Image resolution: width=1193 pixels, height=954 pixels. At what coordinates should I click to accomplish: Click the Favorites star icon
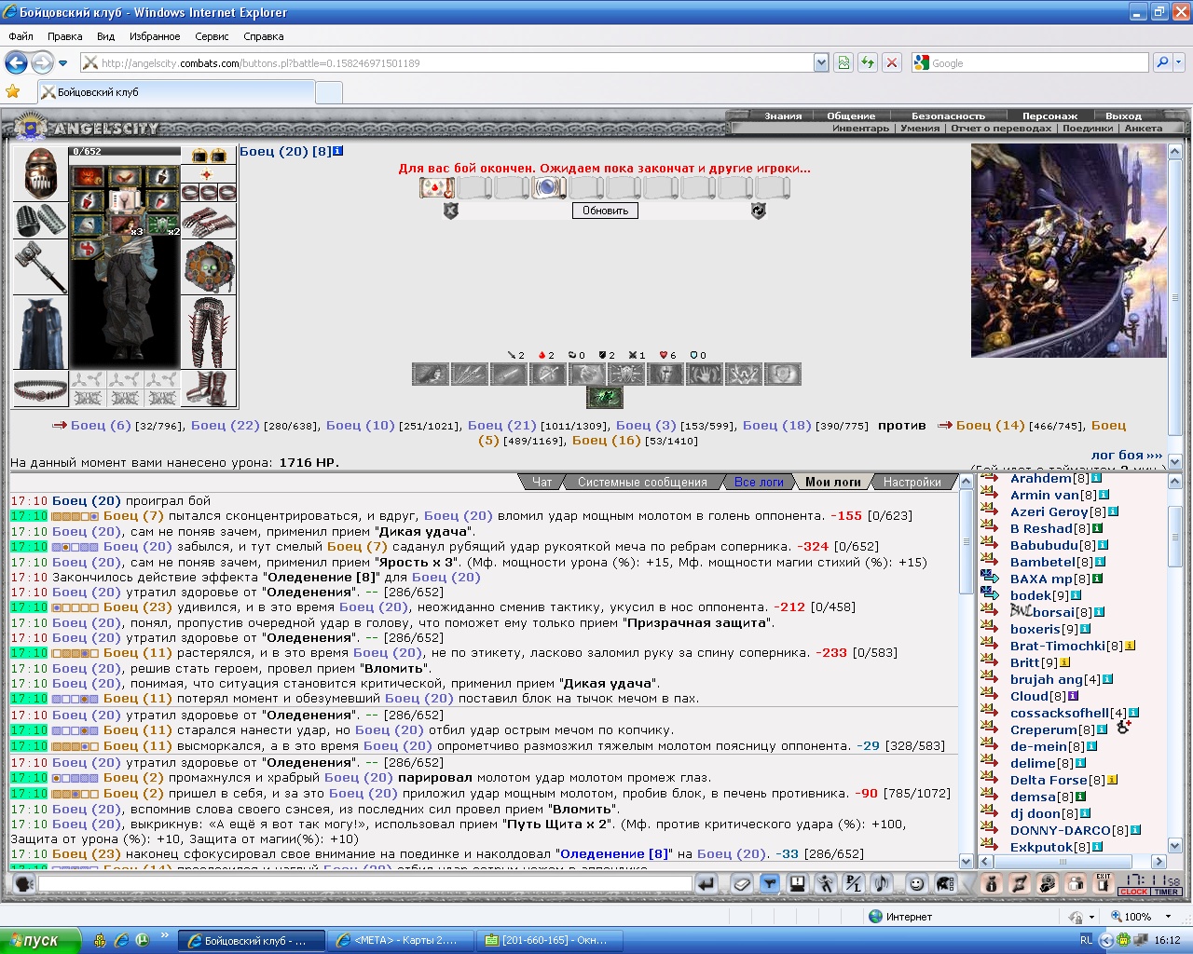[13, 91]
